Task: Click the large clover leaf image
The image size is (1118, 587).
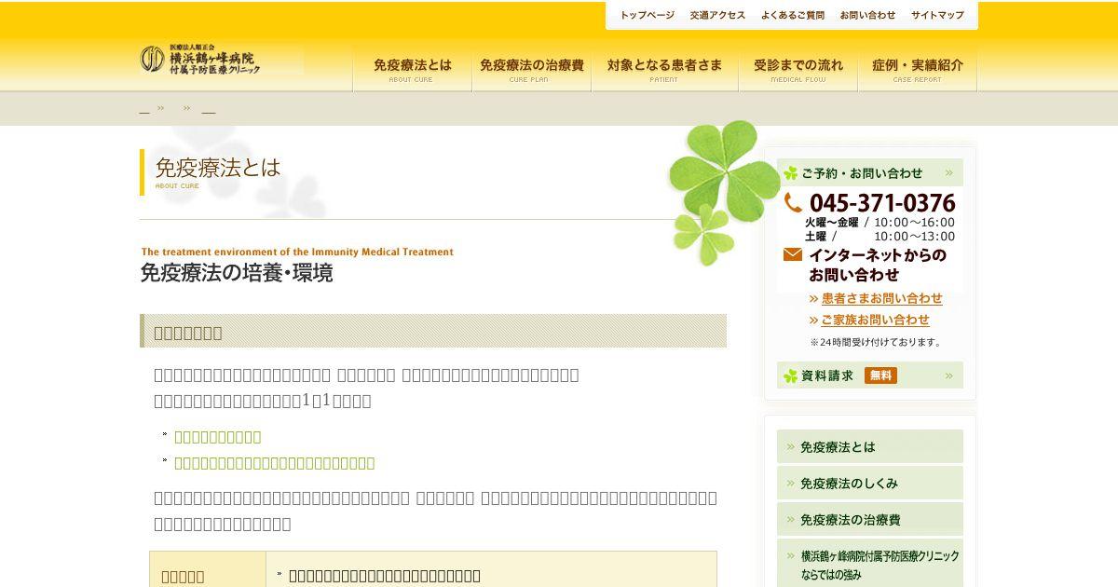Action: (x=724, y=172)
